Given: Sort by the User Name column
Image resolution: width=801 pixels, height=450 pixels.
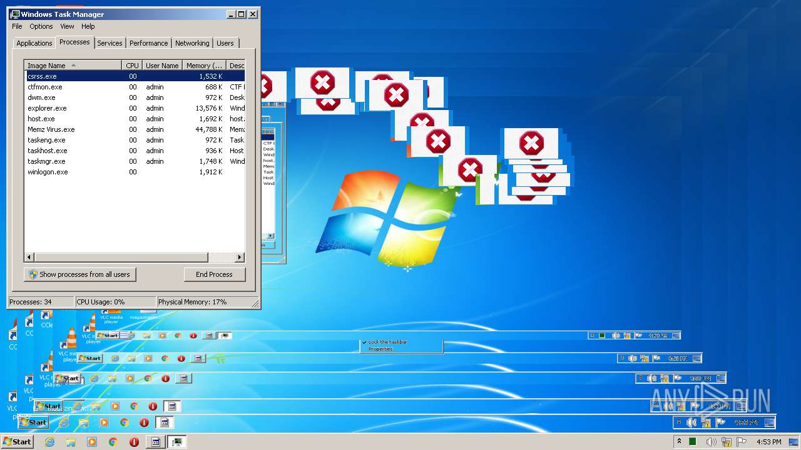Looking at the screenshot, I should click(x=162, y=66).
